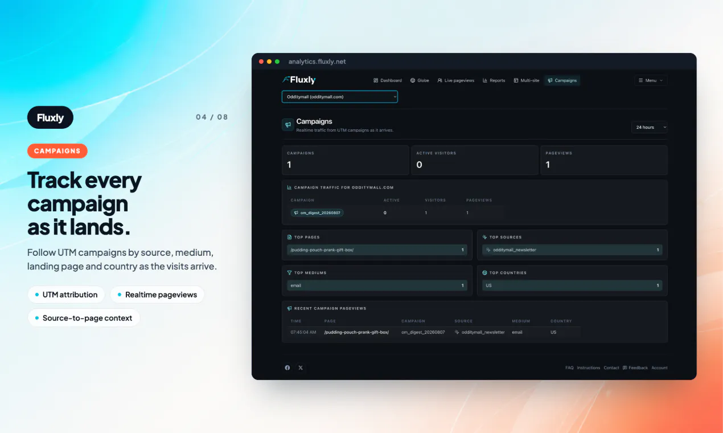Open the Dashboard nav item

point(388,80)
